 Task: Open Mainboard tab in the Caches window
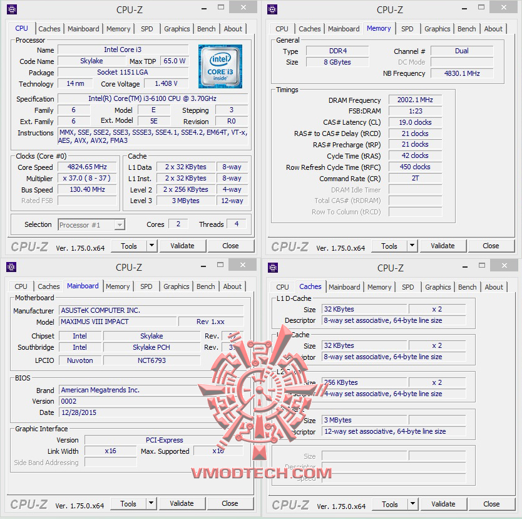(x=344, y=287)
